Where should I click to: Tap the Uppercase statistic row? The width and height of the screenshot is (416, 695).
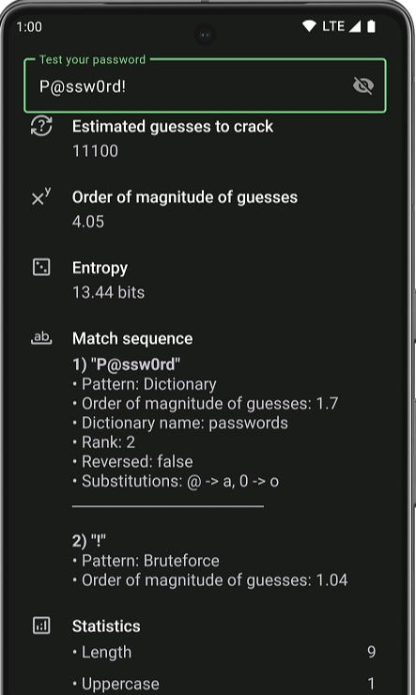pos(223,684)
